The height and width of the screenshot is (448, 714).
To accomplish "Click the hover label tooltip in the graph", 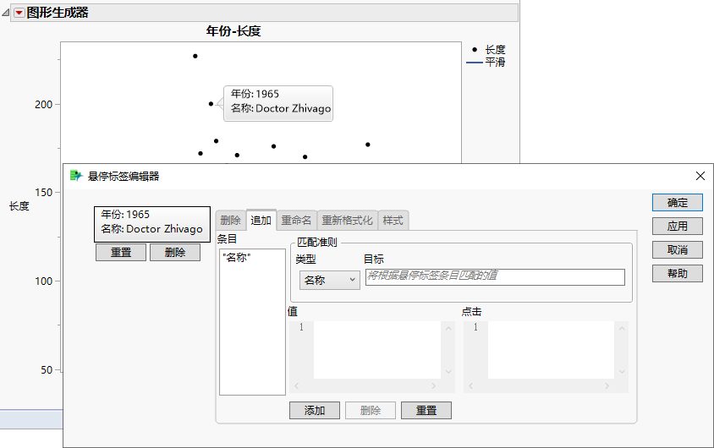I will point(278,103).
